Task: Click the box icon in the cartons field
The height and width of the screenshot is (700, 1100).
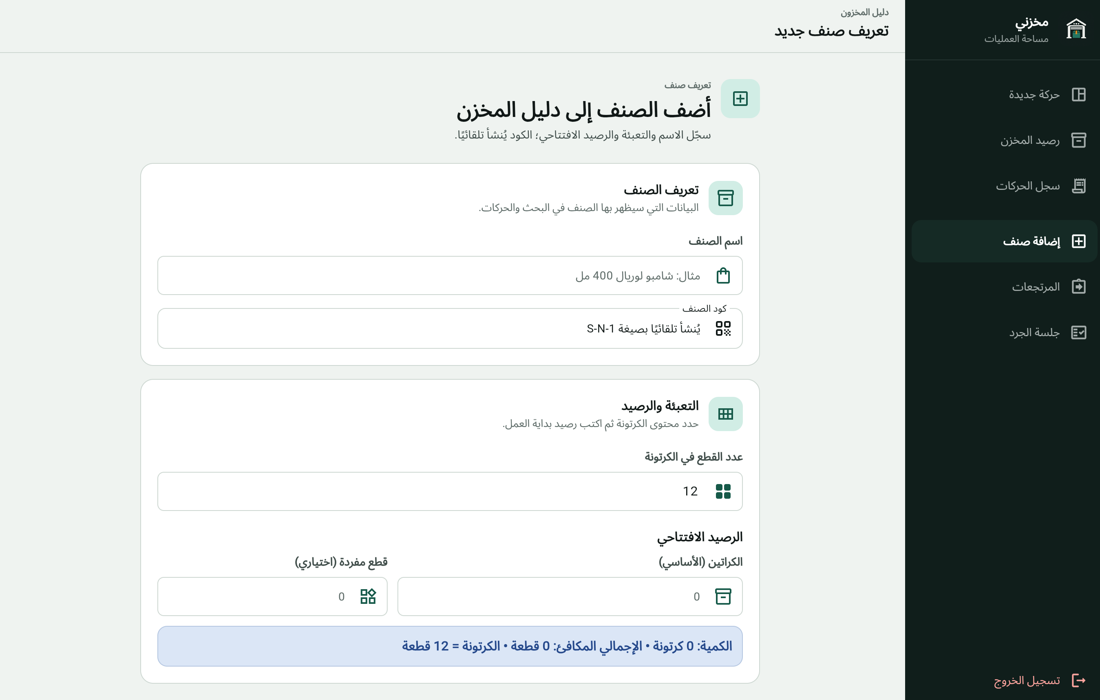Action: point(723,597)
